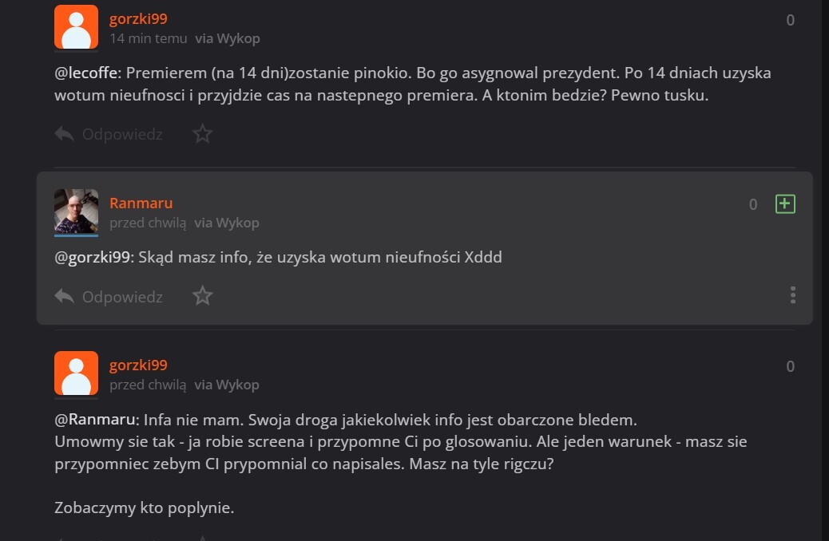Click the '14 min temu' timestamp
The image size is (829, 541).
[149, 38]
